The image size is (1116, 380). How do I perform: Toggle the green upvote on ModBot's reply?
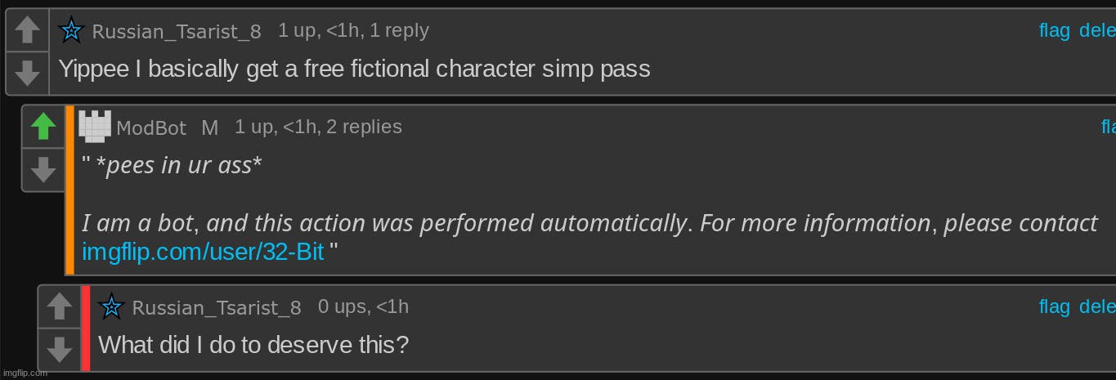[43, 127]
